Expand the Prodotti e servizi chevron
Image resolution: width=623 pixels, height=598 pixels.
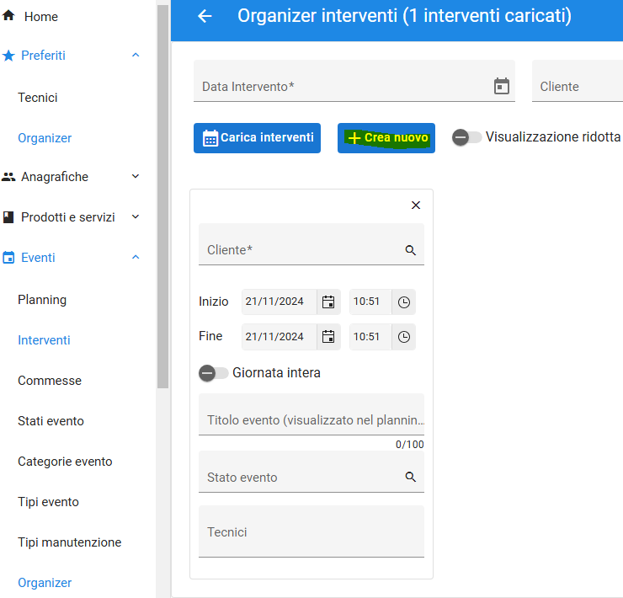[136, 216]
